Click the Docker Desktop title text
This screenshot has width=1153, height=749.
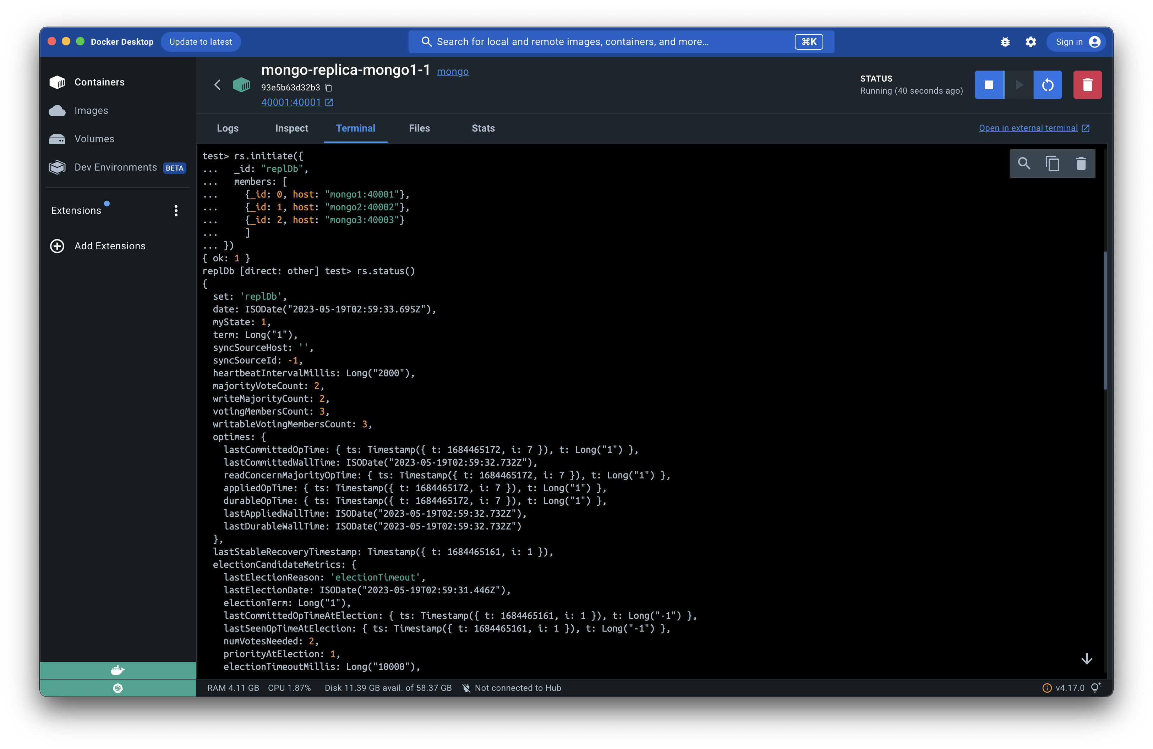pyautogui.click(x=122, y=41)
